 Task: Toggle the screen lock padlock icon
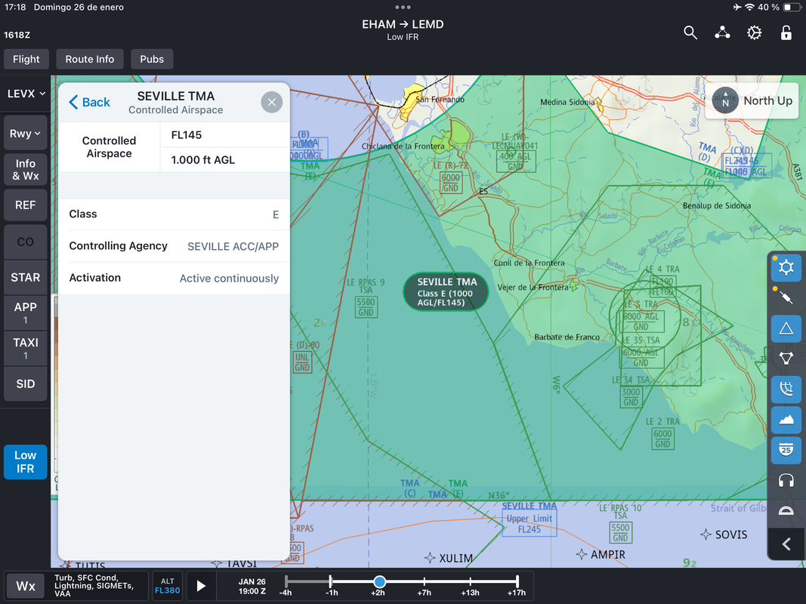coord(786,33)
